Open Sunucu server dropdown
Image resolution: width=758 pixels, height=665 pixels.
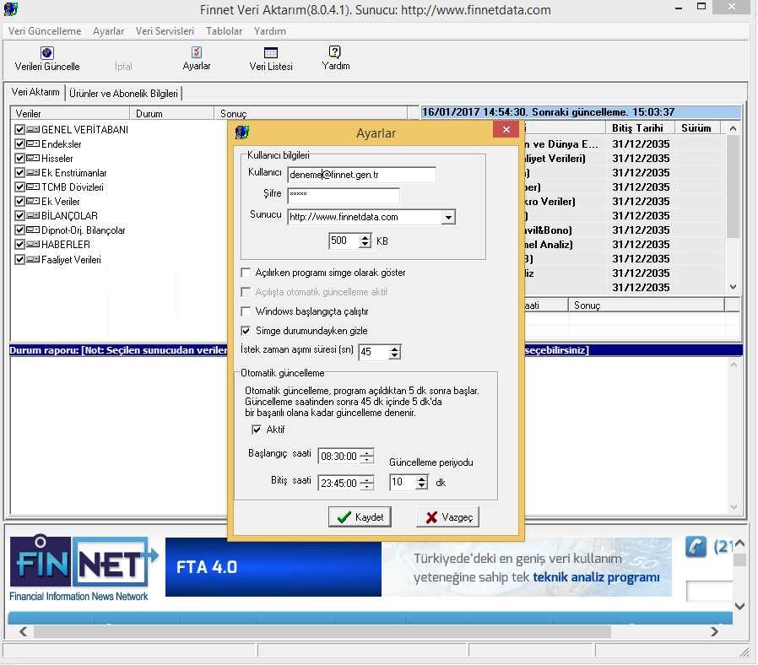pos(448,218)
